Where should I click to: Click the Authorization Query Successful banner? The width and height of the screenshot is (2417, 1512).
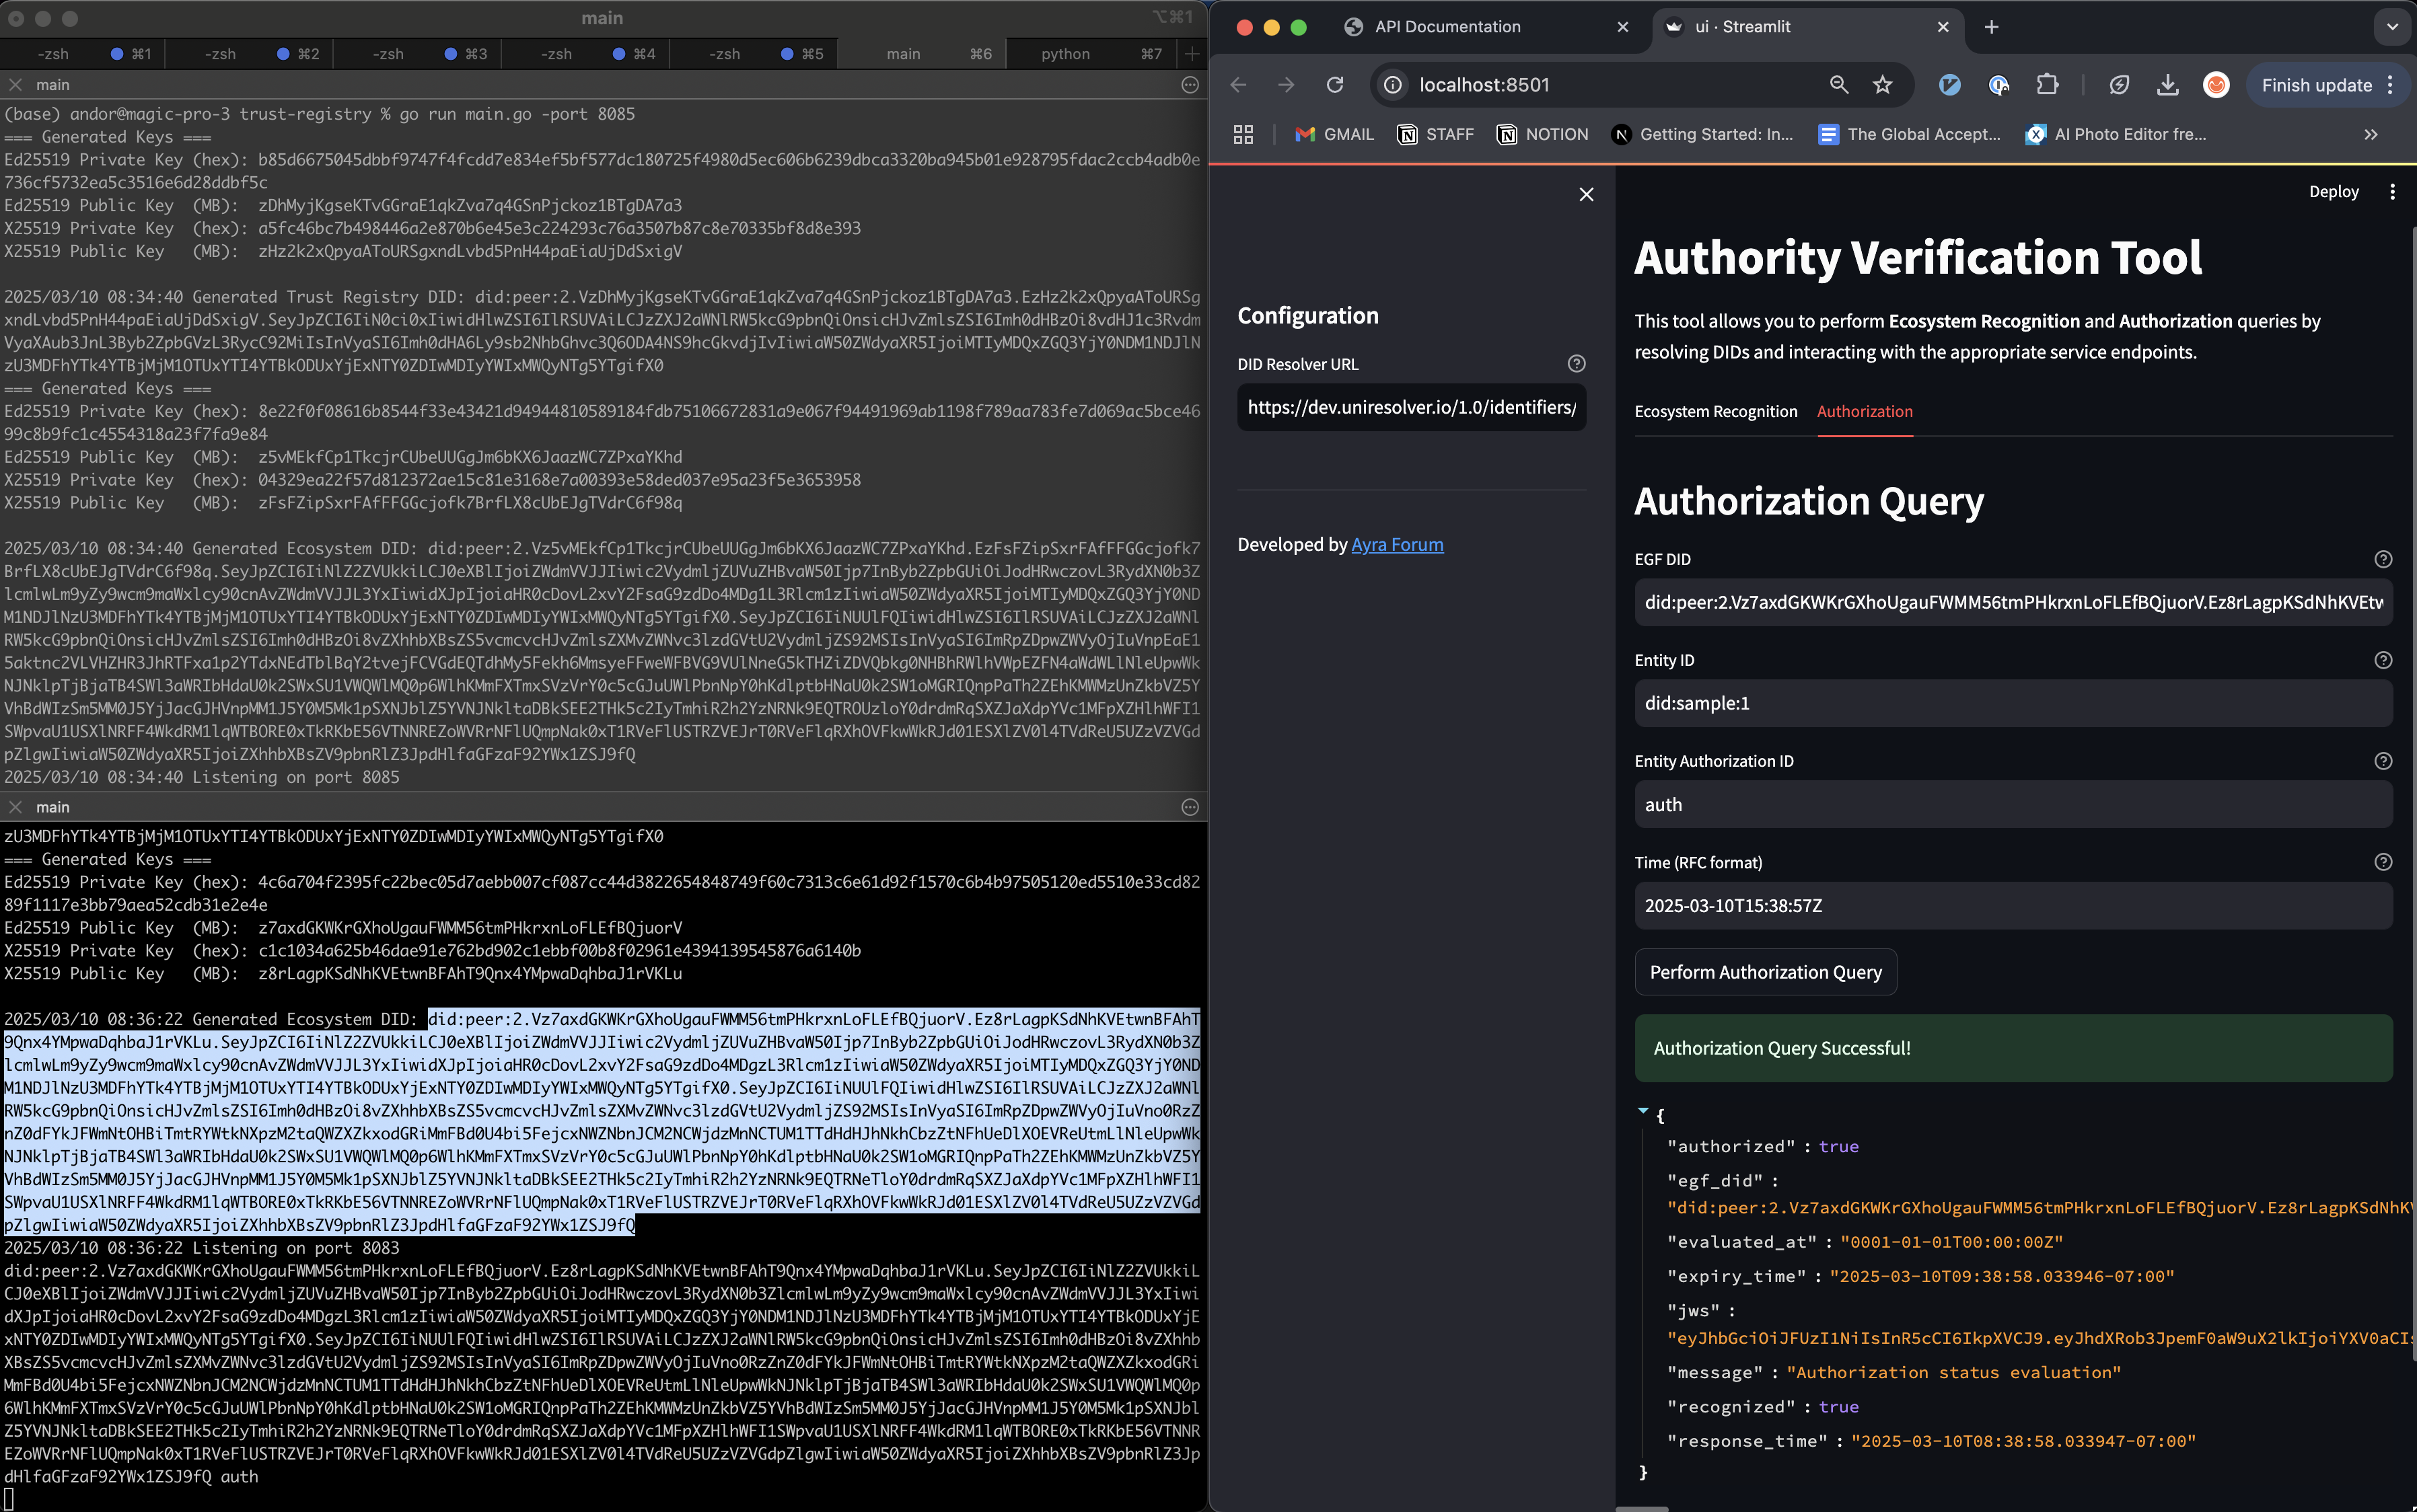2013,1048
